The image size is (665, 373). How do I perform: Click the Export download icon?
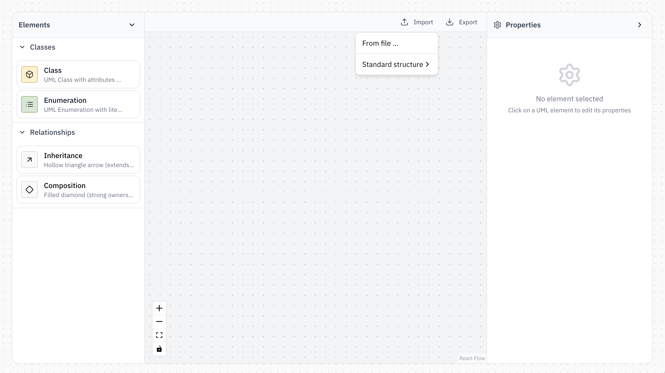tap(450, 22)
